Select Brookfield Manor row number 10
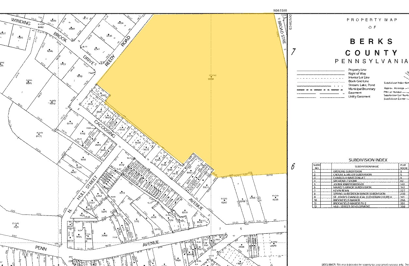409x266 pixels. click(346, 200)
